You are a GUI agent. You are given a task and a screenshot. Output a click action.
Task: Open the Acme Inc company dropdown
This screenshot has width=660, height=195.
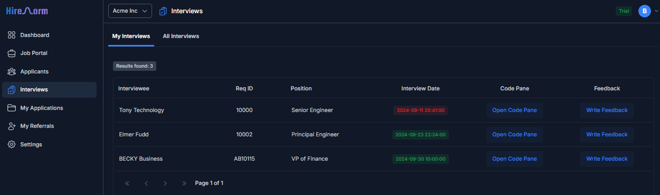[130, 11]
